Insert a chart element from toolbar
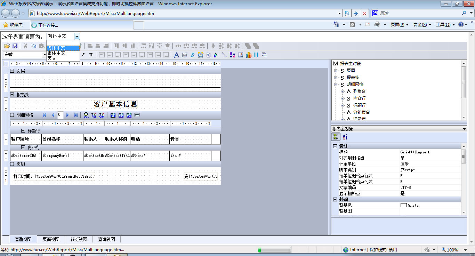The width and height of the screenshot is (475, 256). [249, 55]
